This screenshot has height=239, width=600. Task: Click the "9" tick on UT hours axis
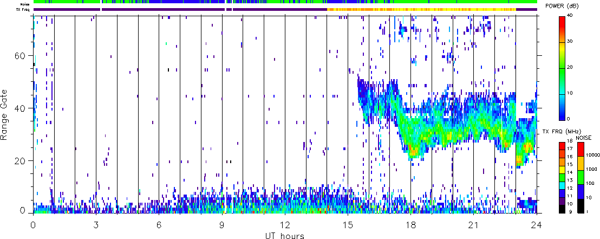222,224
